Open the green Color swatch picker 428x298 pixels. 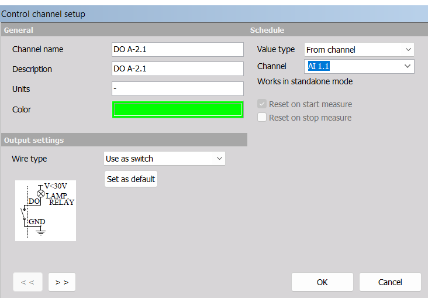pyautogui.click(x=177, y=109)
